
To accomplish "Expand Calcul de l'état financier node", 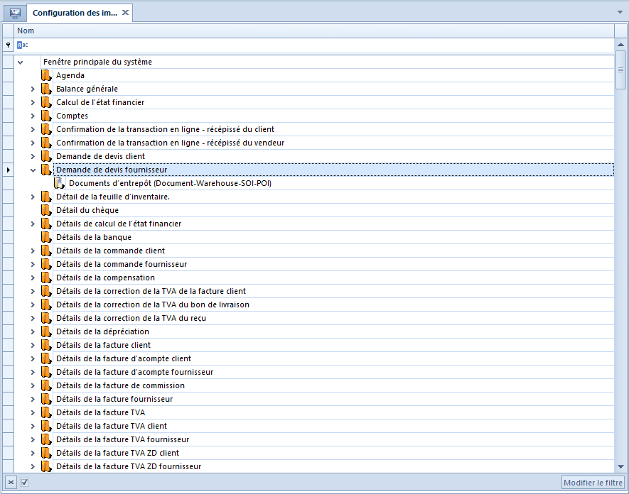I will 33,103.
